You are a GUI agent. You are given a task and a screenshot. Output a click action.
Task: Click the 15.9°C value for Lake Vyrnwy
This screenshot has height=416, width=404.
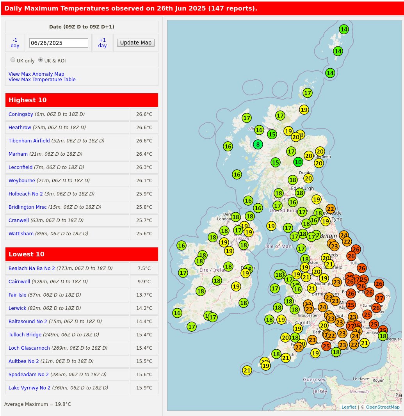point(144,388)
